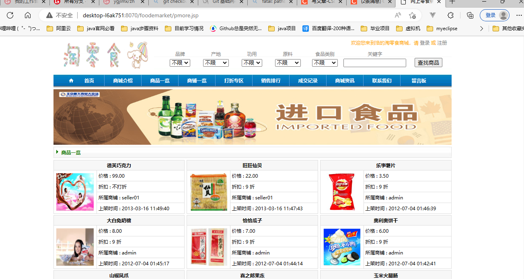Click the add-to-favorites star in address bar

(x=413, y=15)
